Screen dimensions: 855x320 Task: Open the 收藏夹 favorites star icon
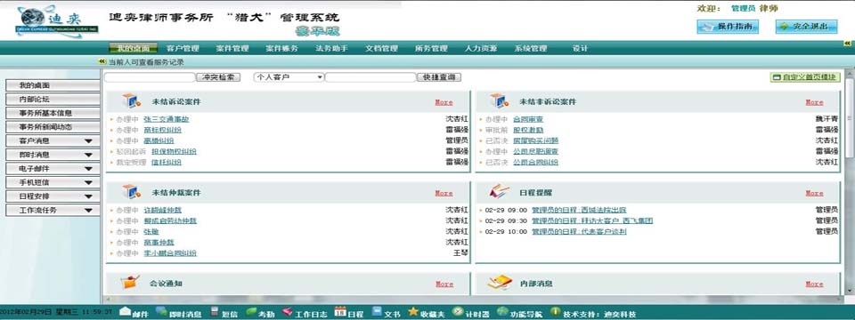point(412,311)
